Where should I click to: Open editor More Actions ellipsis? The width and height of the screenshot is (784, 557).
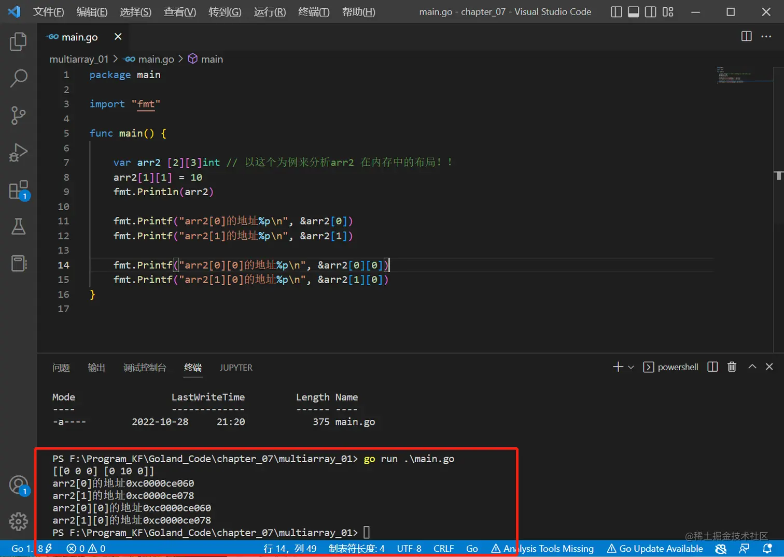(x=766, y=36)
